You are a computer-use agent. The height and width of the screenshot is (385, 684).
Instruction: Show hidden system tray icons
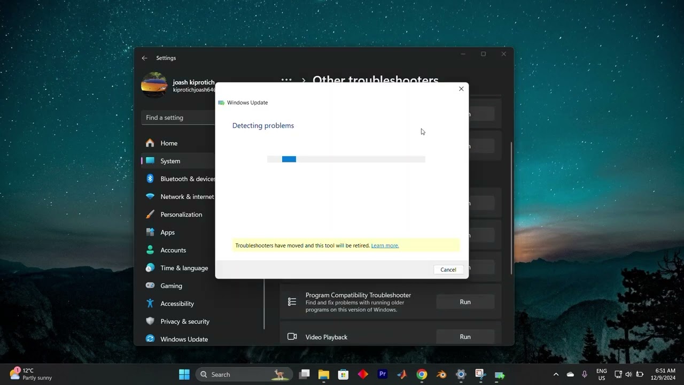556,374
